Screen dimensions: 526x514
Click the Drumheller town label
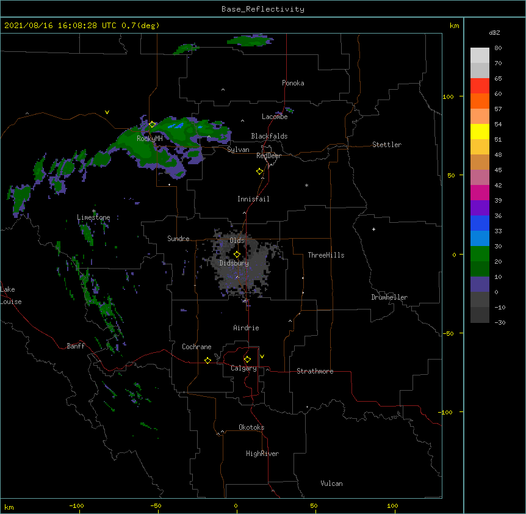tap(389, 297)
